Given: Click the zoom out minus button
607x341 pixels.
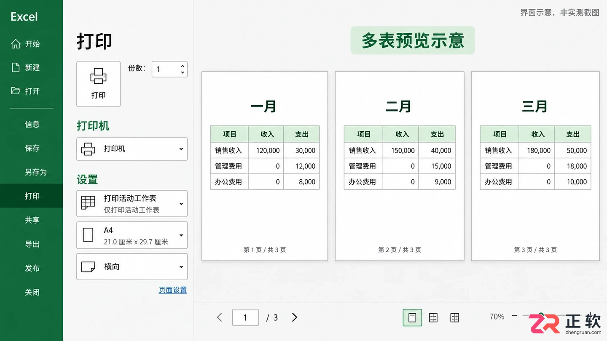Looking at the screenshot, I should [515, 316].
